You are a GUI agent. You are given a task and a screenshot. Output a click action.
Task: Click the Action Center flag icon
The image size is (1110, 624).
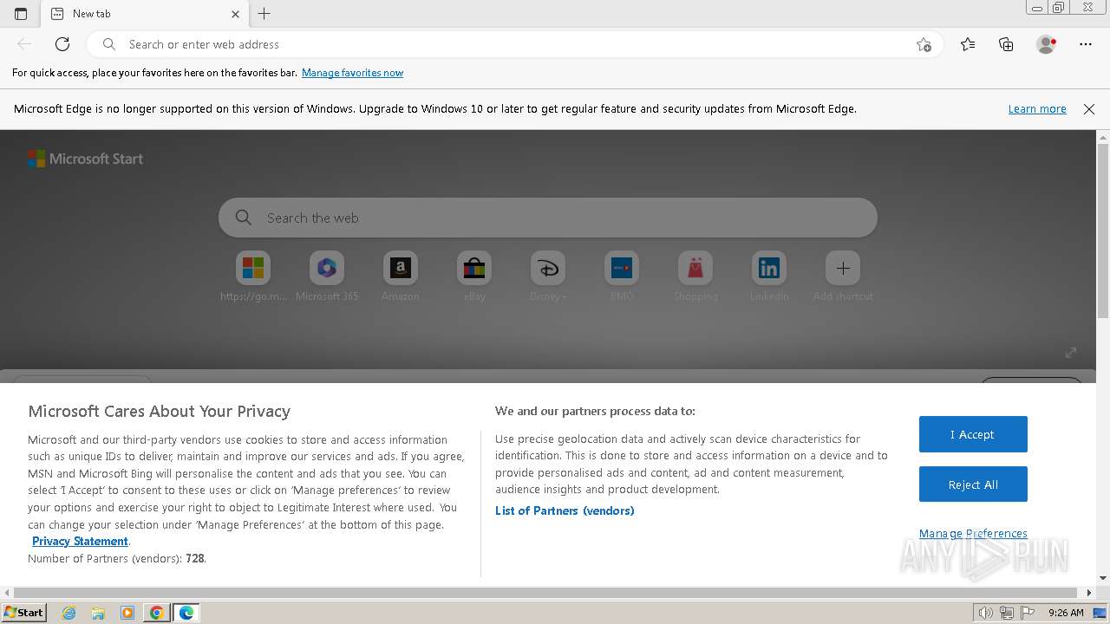[x=1028, y=613]
